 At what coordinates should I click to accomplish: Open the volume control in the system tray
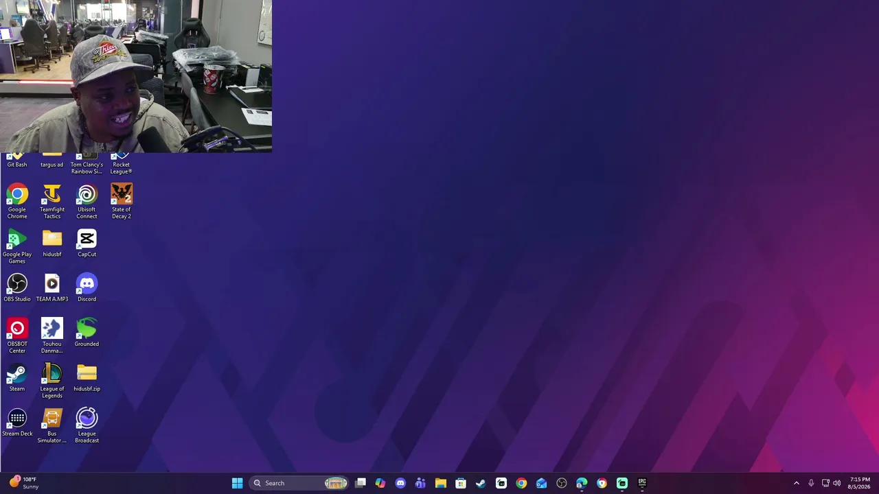836,483
